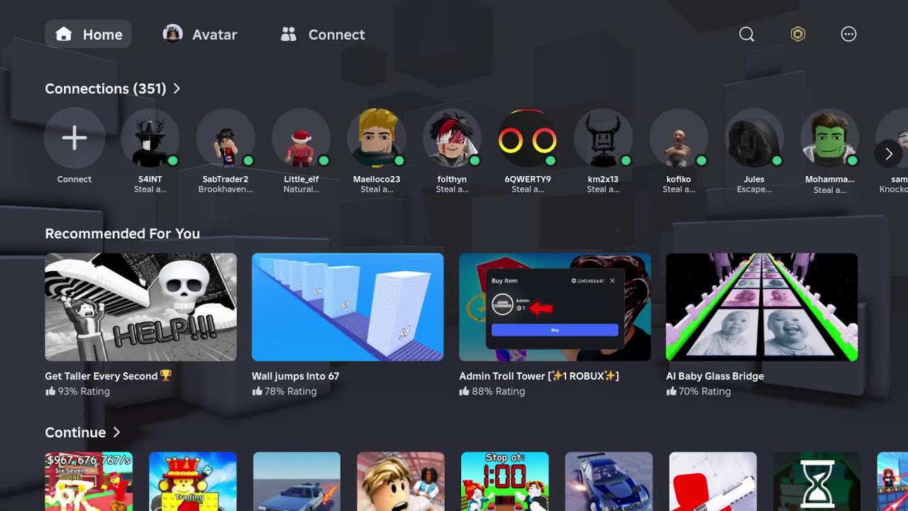
Task: Click the 93% Rating text
Action: pos(84,391)
